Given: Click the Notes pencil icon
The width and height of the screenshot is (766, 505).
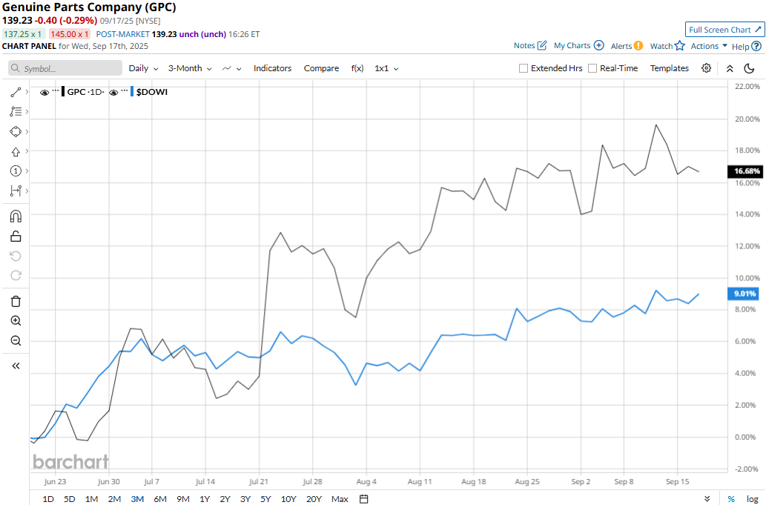Looking at the screenshot, I should click(542, 45).
